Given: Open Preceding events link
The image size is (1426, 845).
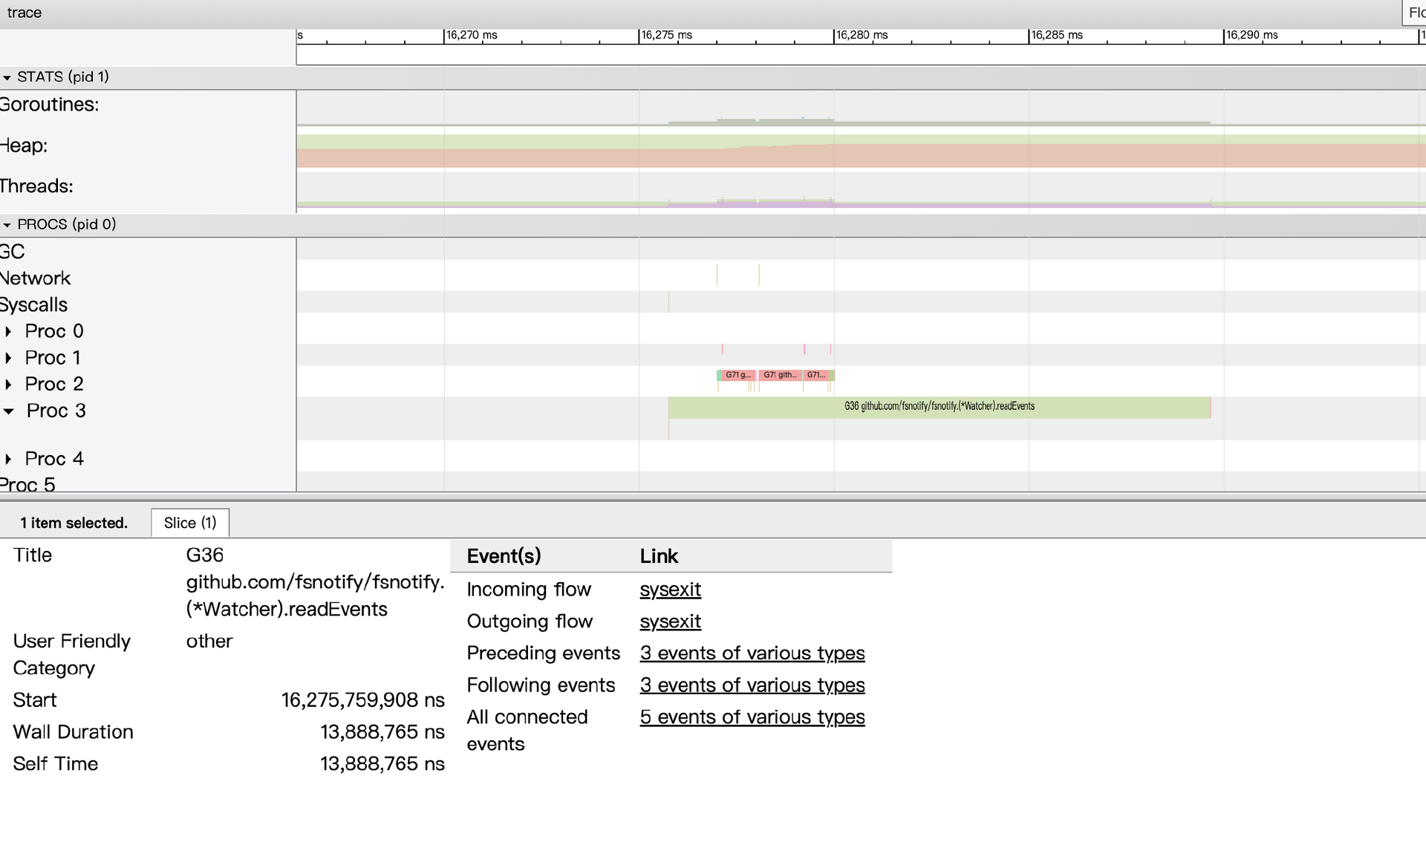Looking at the screenshot, I should (x=752, y=653).
